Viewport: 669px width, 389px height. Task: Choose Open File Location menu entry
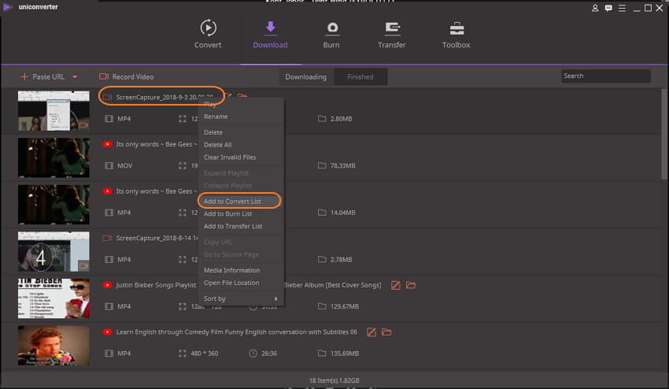(231, 283)
